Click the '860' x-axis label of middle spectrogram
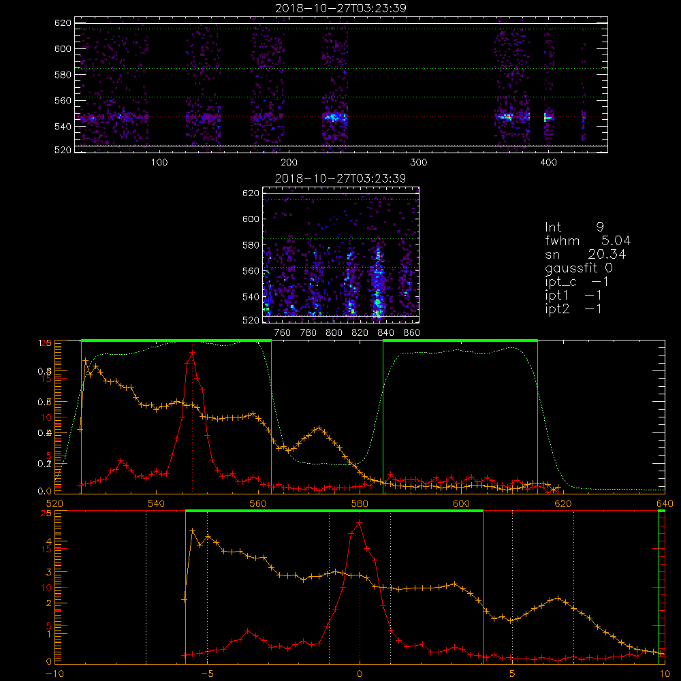681x681 pixels. coord(412,333)
